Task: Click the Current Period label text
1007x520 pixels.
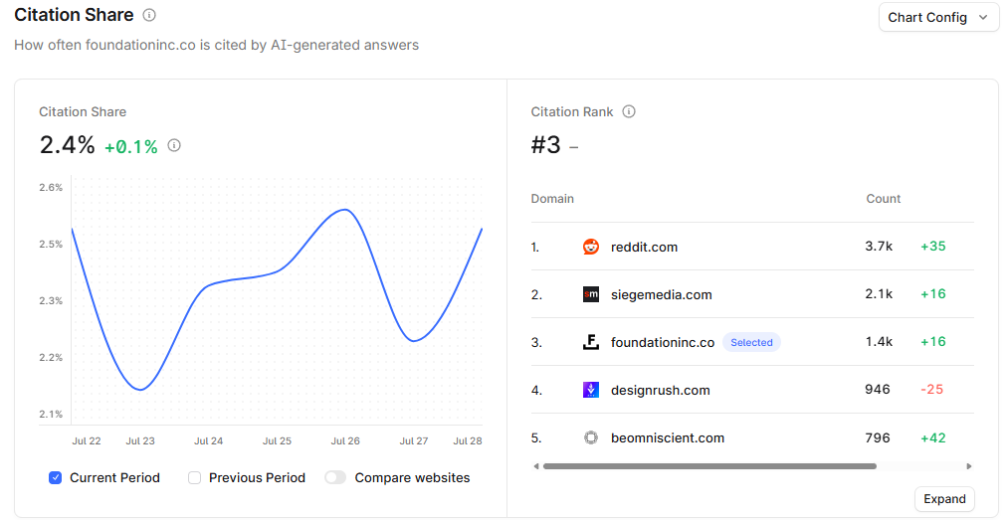Action: (115, 477)
